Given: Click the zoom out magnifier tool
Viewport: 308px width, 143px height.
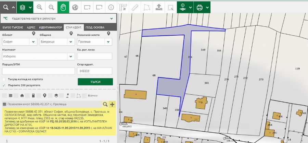Looking at the screenshot, I should coord(51,7).
